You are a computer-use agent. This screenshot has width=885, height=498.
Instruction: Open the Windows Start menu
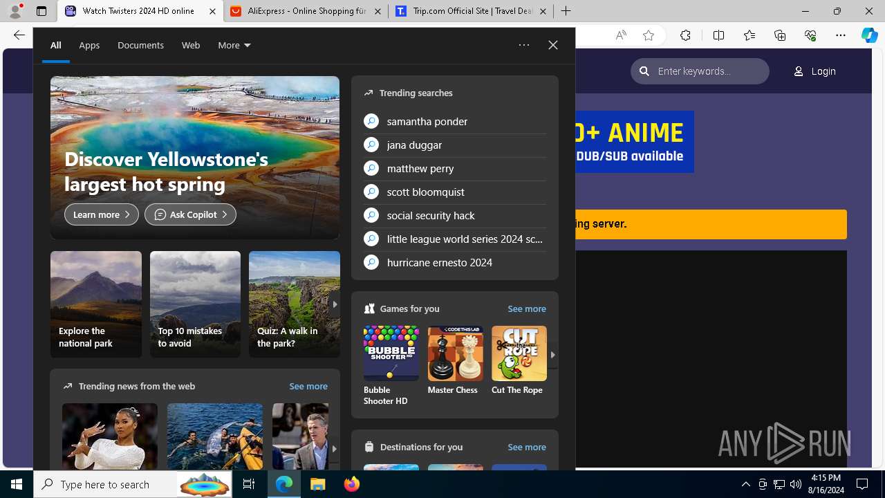click(x=17, y=484)
